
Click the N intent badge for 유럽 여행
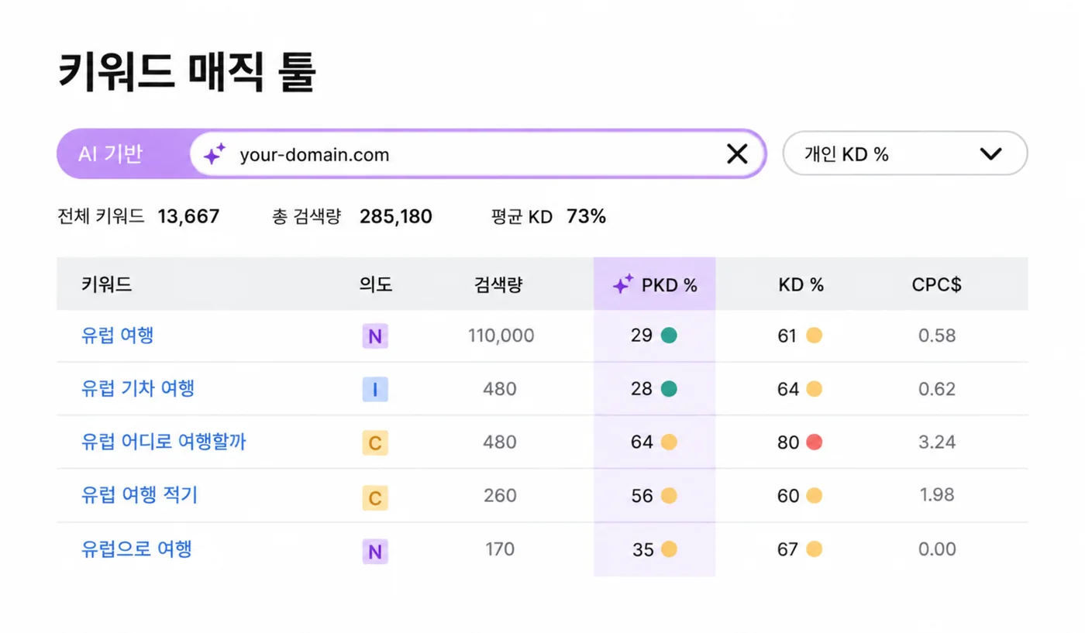[x=375, y=336]
